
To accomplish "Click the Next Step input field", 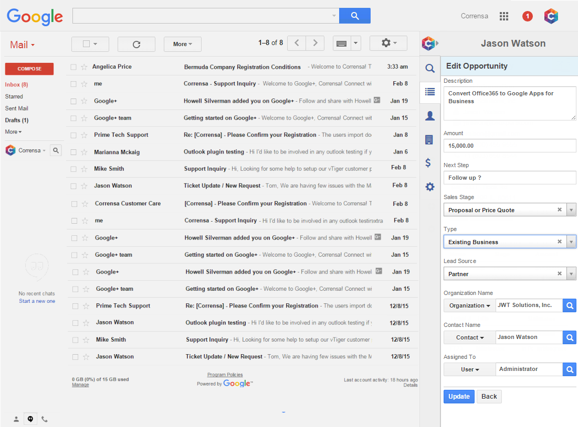I will pos(510,178).
